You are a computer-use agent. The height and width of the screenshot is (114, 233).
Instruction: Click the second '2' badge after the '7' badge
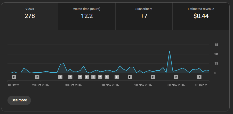[80, 77]
